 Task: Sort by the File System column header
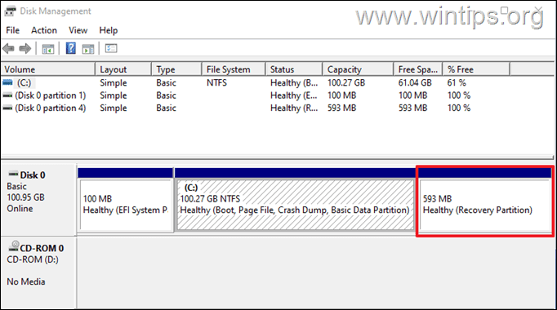(234, 69)
